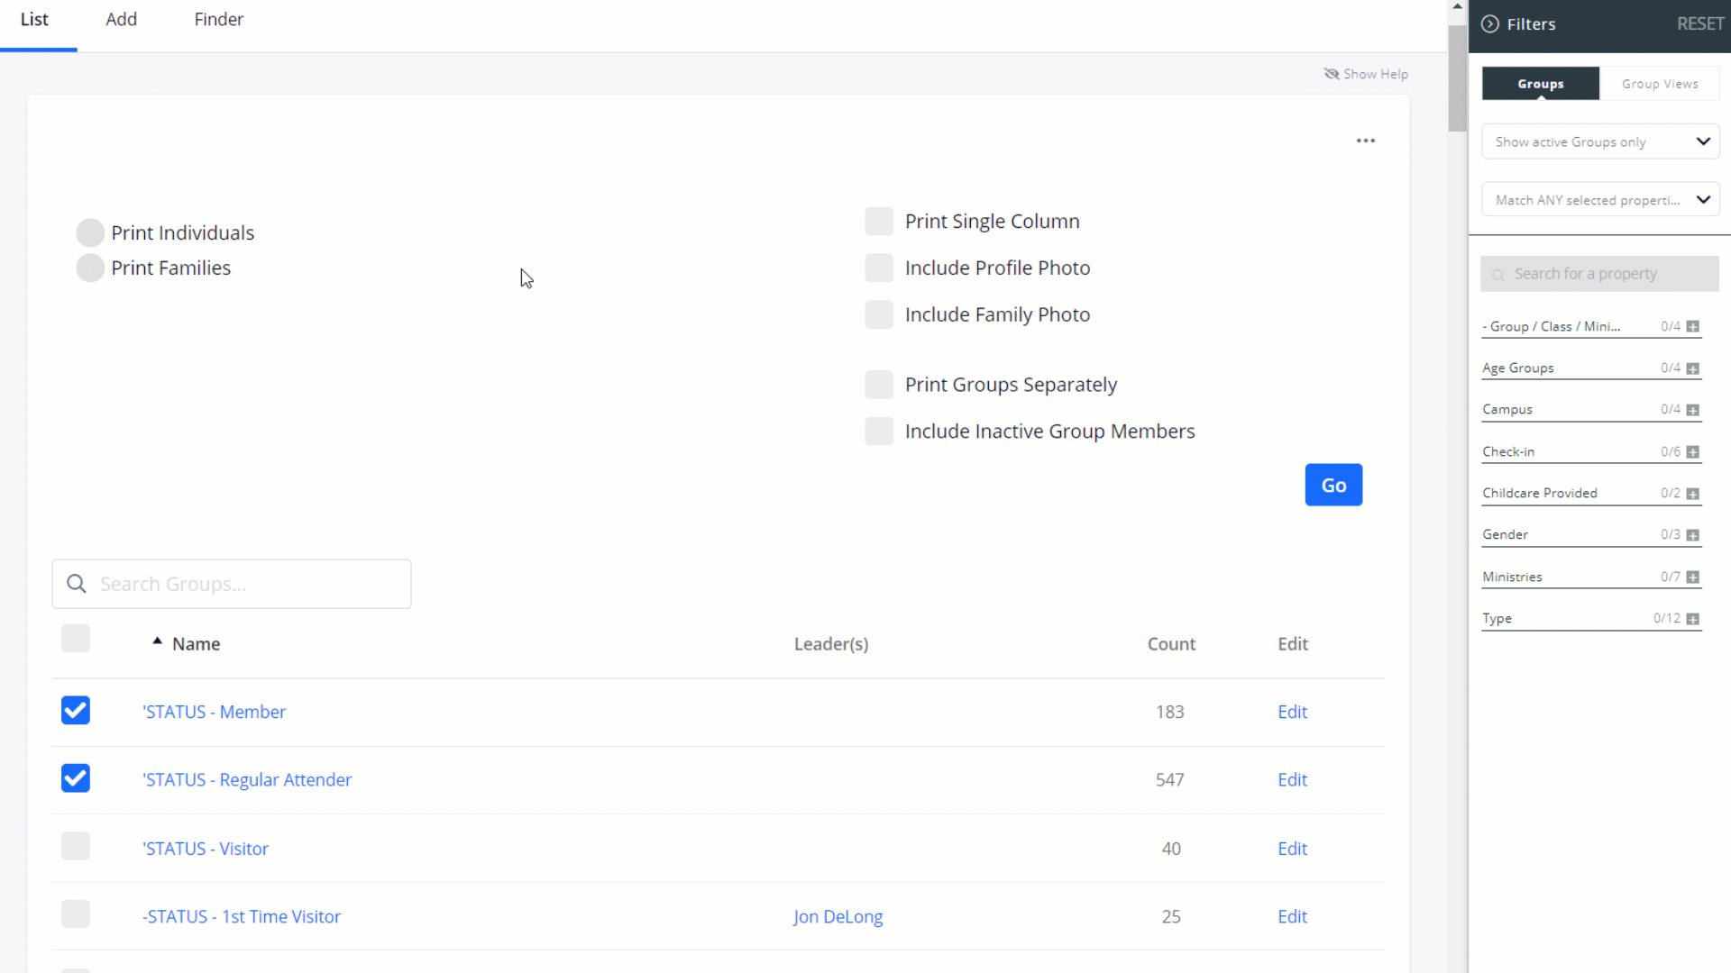This screenshot has height=973, width=1731.
Task: Enable Print Families radio button
Action: pyautogui.click(x=90, y=268)
